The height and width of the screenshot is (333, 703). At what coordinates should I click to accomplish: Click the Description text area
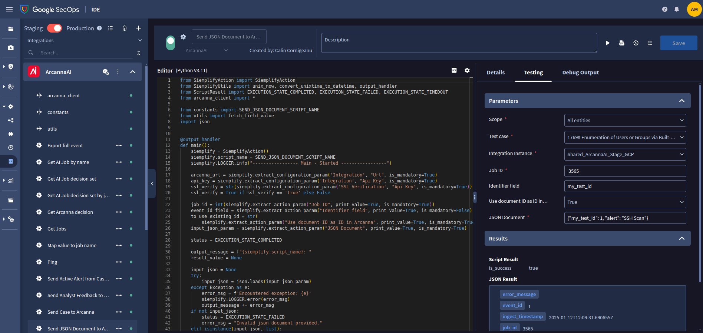click(459, 43)
